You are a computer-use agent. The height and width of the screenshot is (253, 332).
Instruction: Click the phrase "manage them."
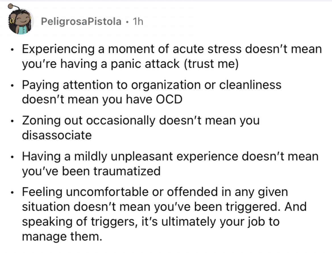(x=62, y=236)
